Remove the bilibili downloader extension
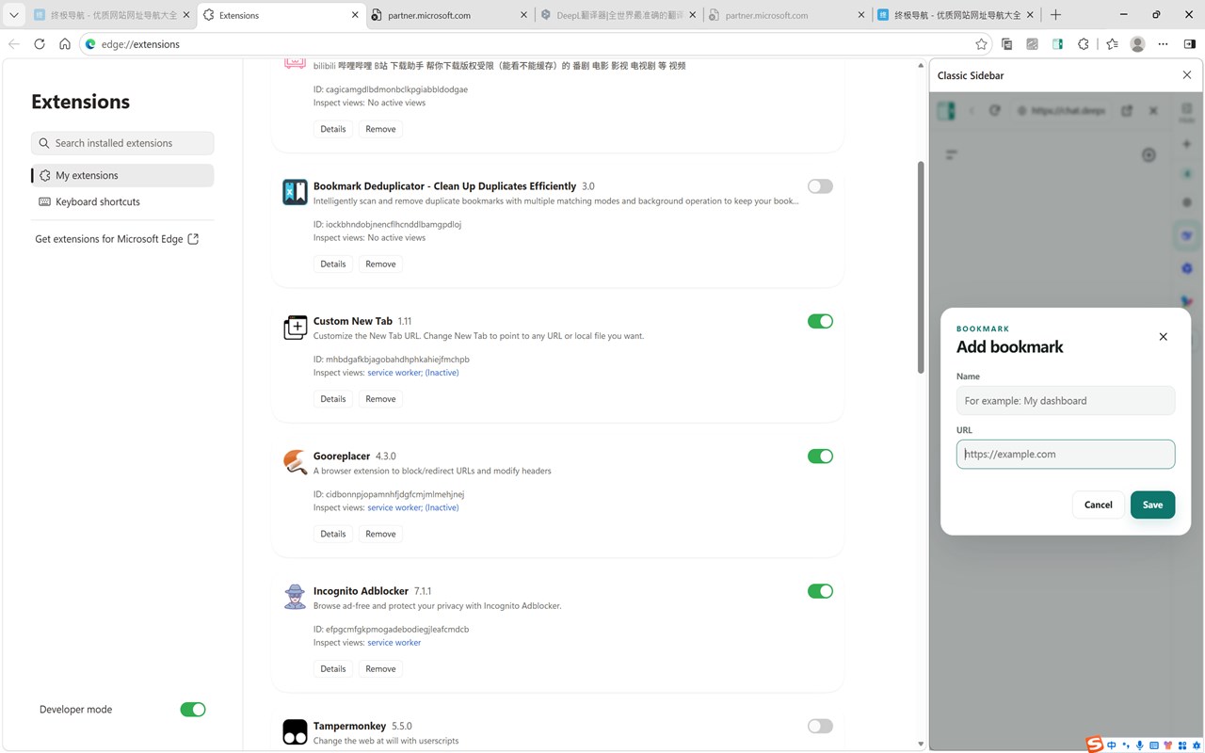 [x=380, y=129]
